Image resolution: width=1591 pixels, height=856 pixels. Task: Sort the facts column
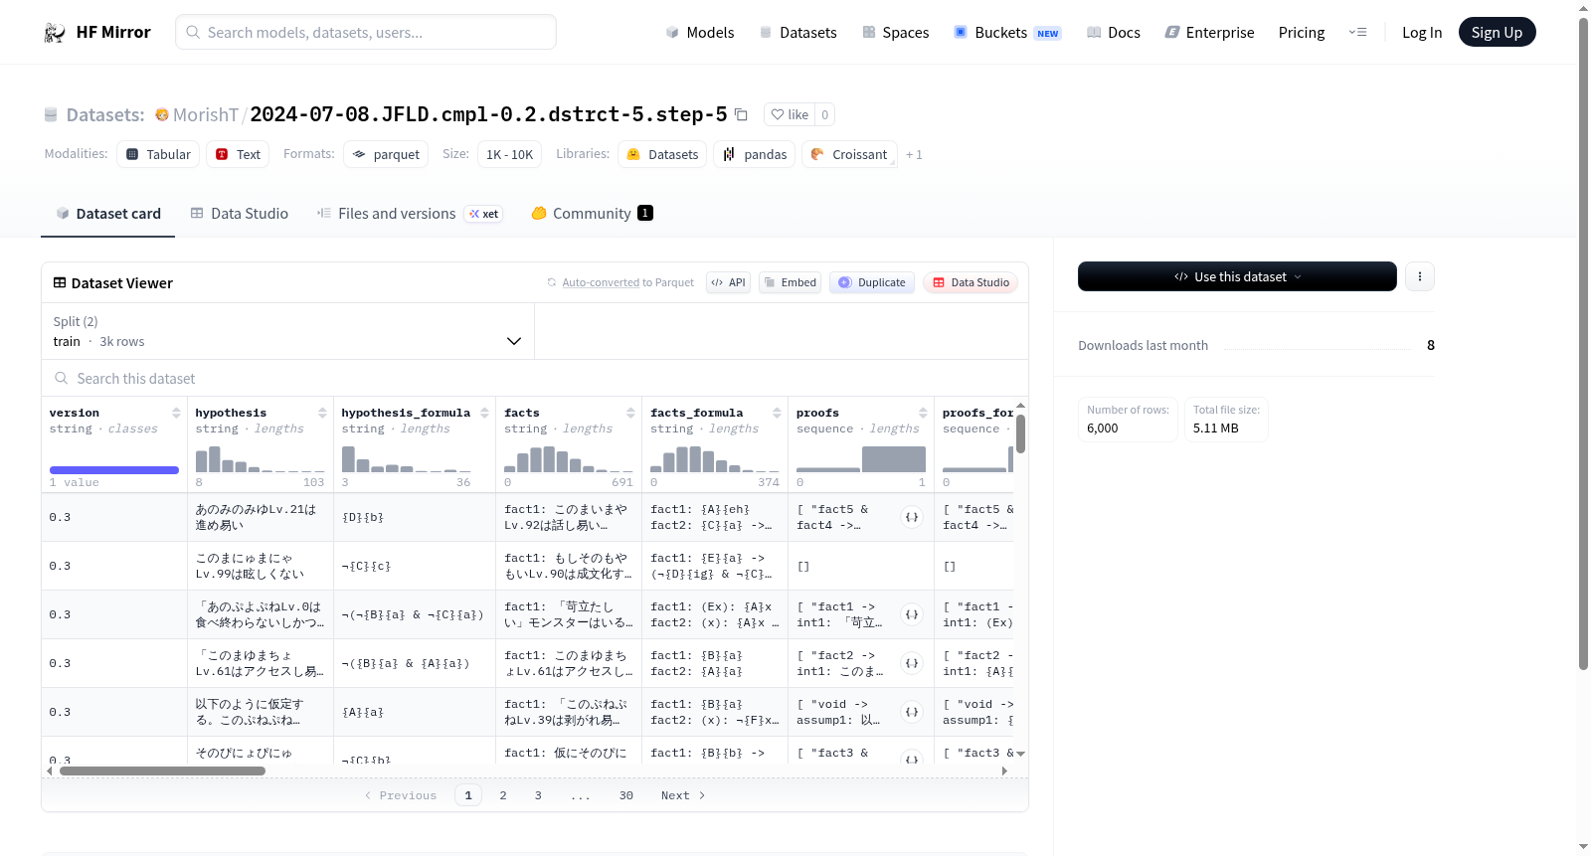coord(630,413)
